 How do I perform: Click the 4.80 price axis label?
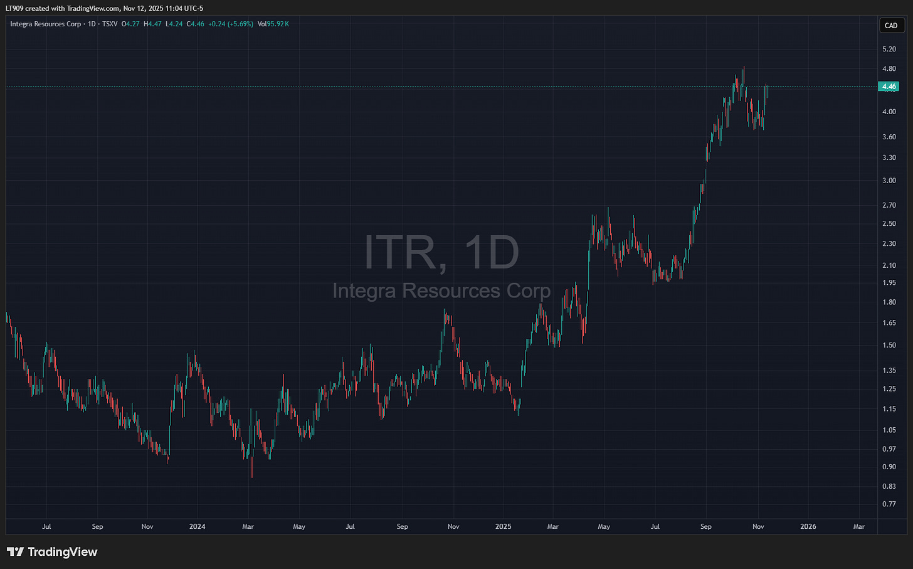pos(889,69)
